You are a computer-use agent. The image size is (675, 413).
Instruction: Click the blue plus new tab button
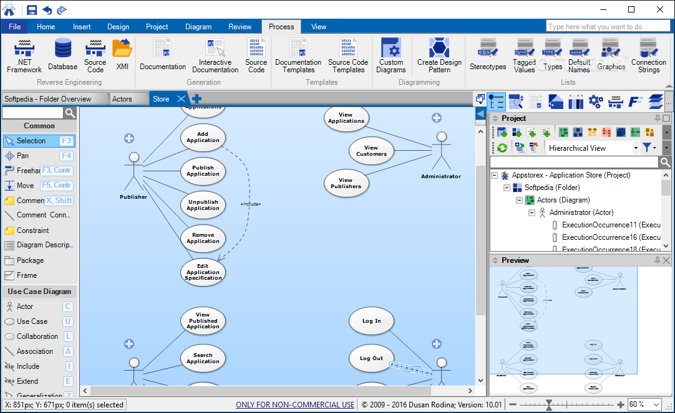tap(197, 99)
